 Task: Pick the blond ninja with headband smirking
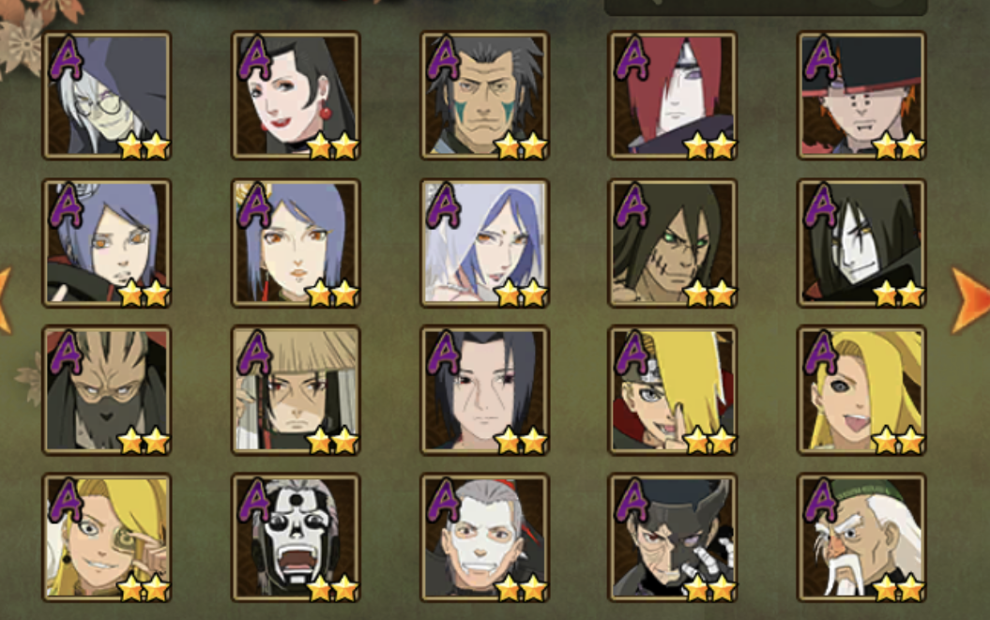[673, 390]
